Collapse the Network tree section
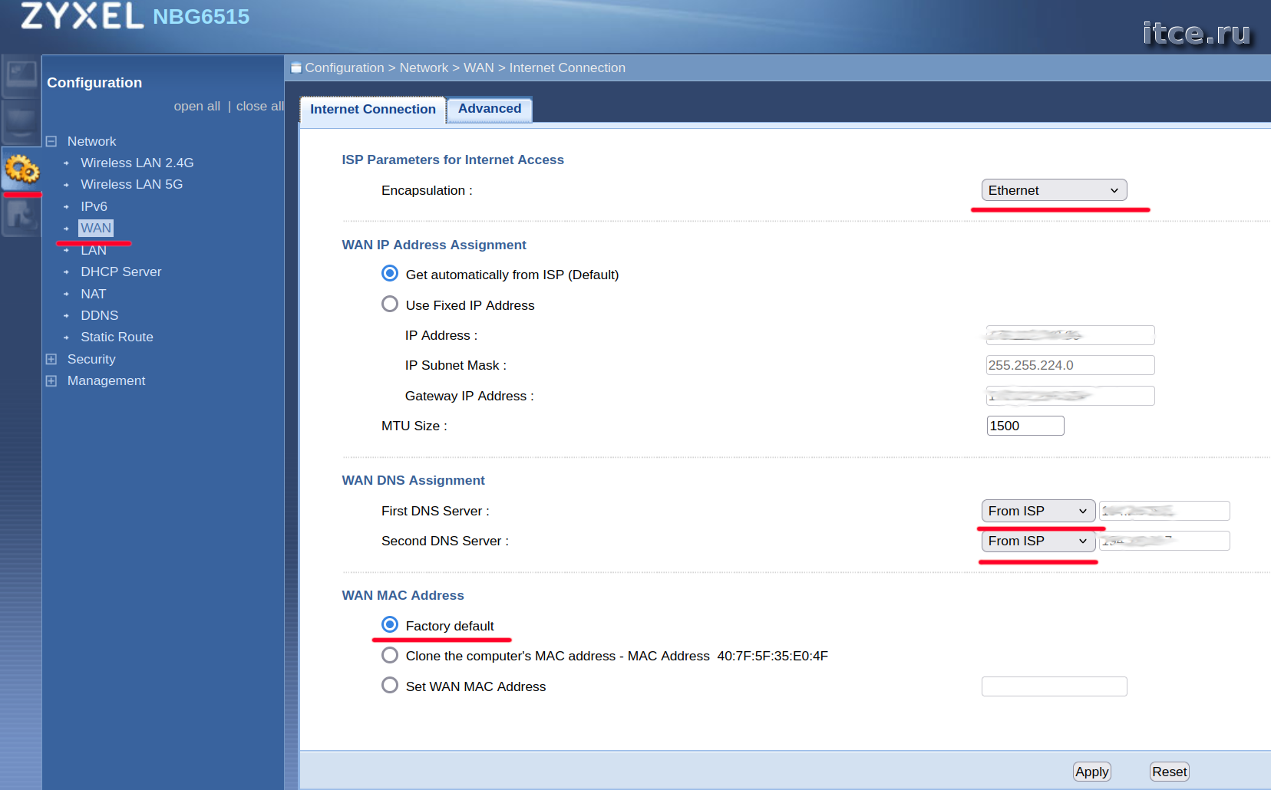 coord(51,141)
